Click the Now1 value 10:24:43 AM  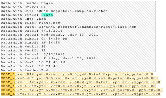(x=52, y=63)
